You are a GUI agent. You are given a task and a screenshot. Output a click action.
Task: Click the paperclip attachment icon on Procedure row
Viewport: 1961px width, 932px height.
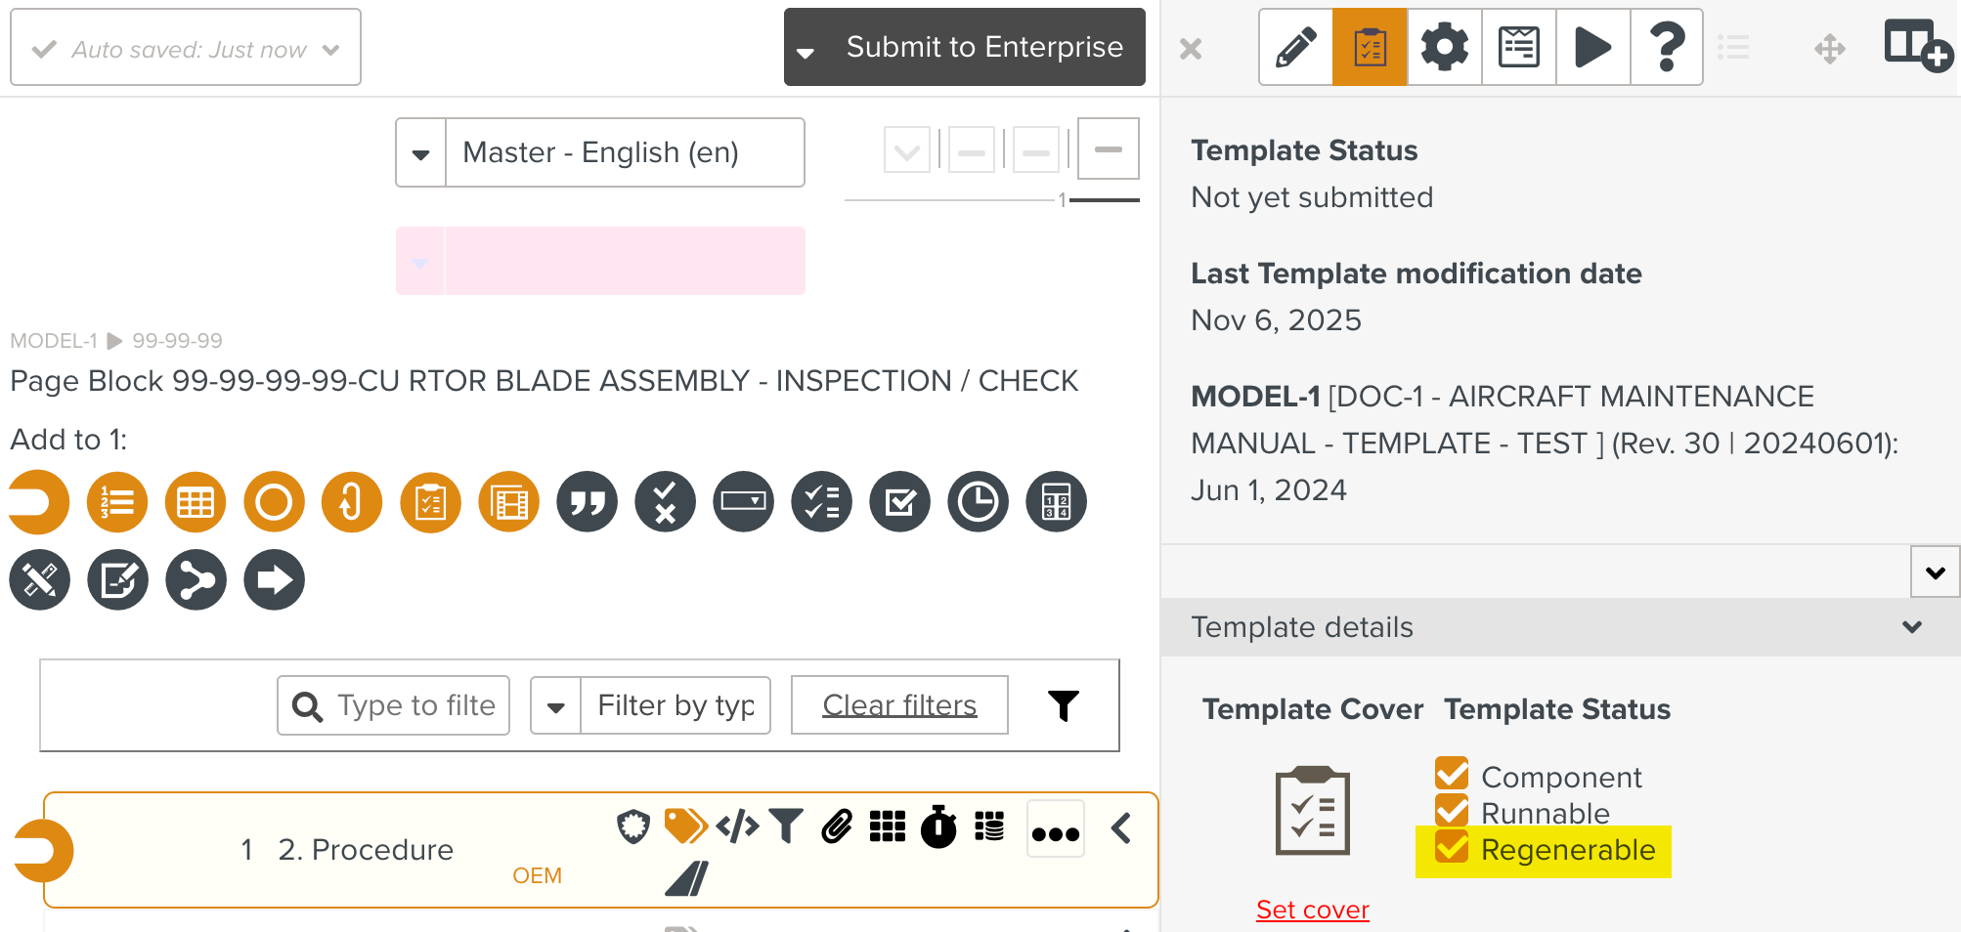click(x=837, y=826)
